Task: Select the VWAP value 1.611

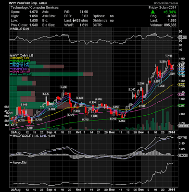Action: [84, 25]
